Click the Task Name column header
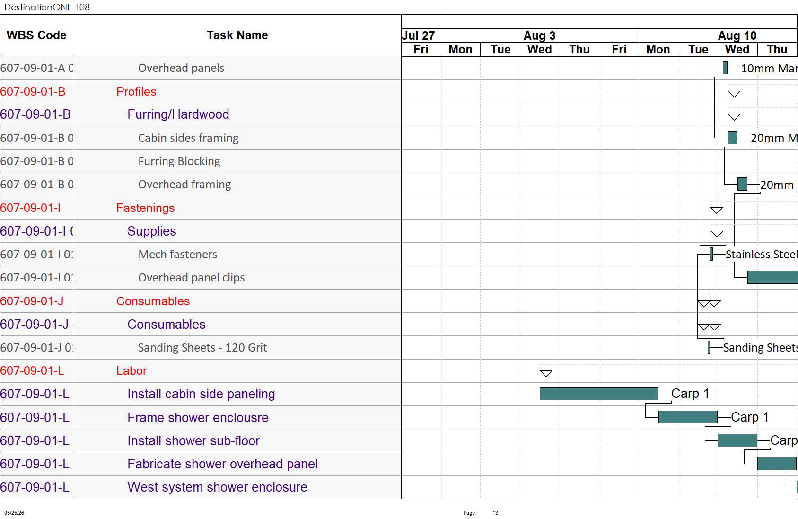Screen dimensions: 798x519 [237, 35]
